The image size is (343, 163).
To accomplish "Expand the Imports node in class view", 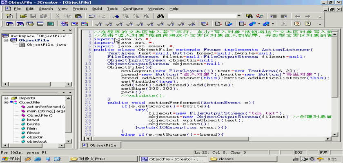I will [x=6, y=98].
